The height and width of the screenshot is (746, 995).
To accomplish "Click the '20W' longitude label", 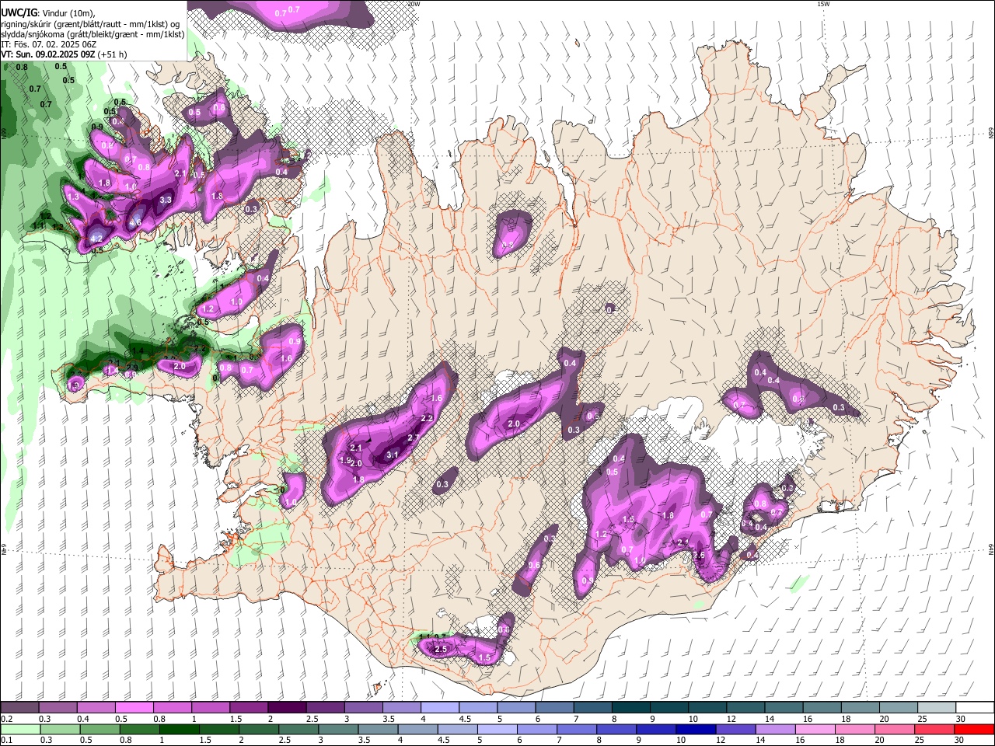I will pyautogui.click(x=414, y=4).
